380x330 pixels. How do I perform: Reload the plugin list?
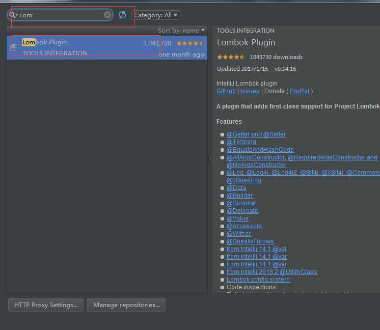[122, 15]
